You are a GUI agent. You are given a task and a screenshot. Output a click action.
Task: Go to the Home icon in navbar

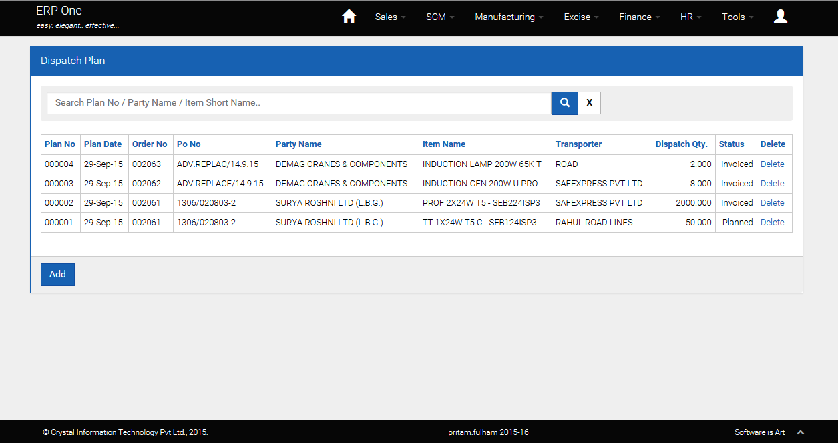click(349, 17)
